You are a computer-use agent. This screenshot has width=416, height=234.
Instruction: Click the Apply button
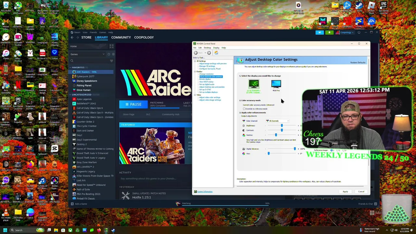point(345,191)
